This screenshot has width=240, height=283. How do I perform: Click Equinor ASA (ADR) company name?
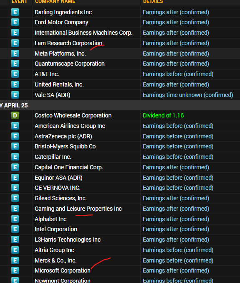pos(58,178)
